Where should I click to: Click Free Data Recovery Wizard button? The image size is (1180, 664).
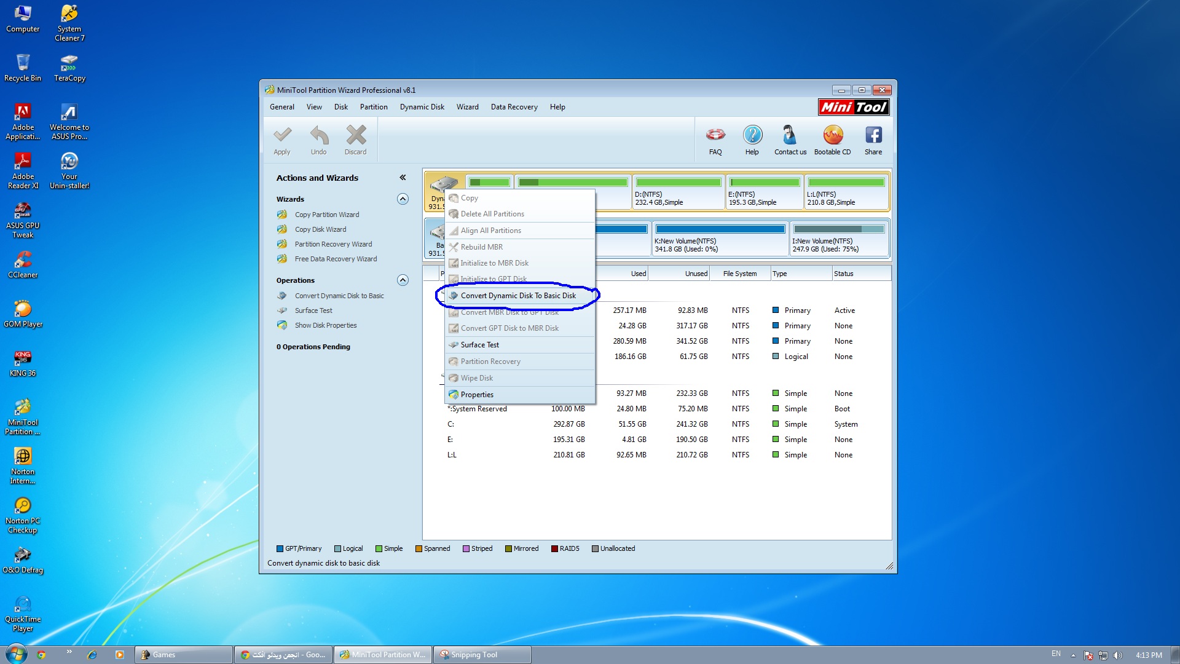(336, 259)
